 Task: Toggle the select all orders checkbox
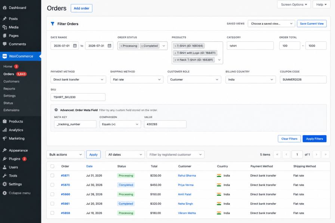(x=52, y=166)
